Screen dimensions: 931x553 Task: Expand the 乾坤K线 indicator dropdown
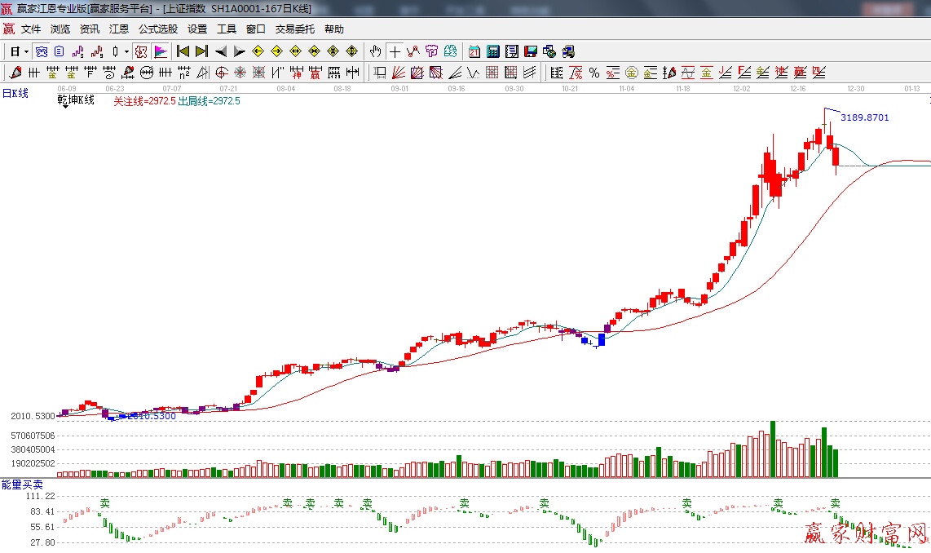[x=63, y=107]
